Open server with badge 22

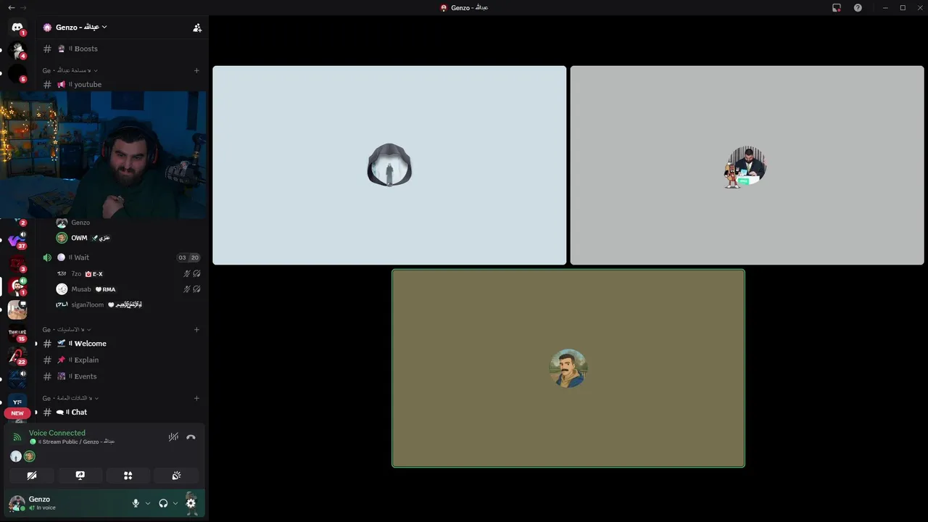tap(17, 356)
